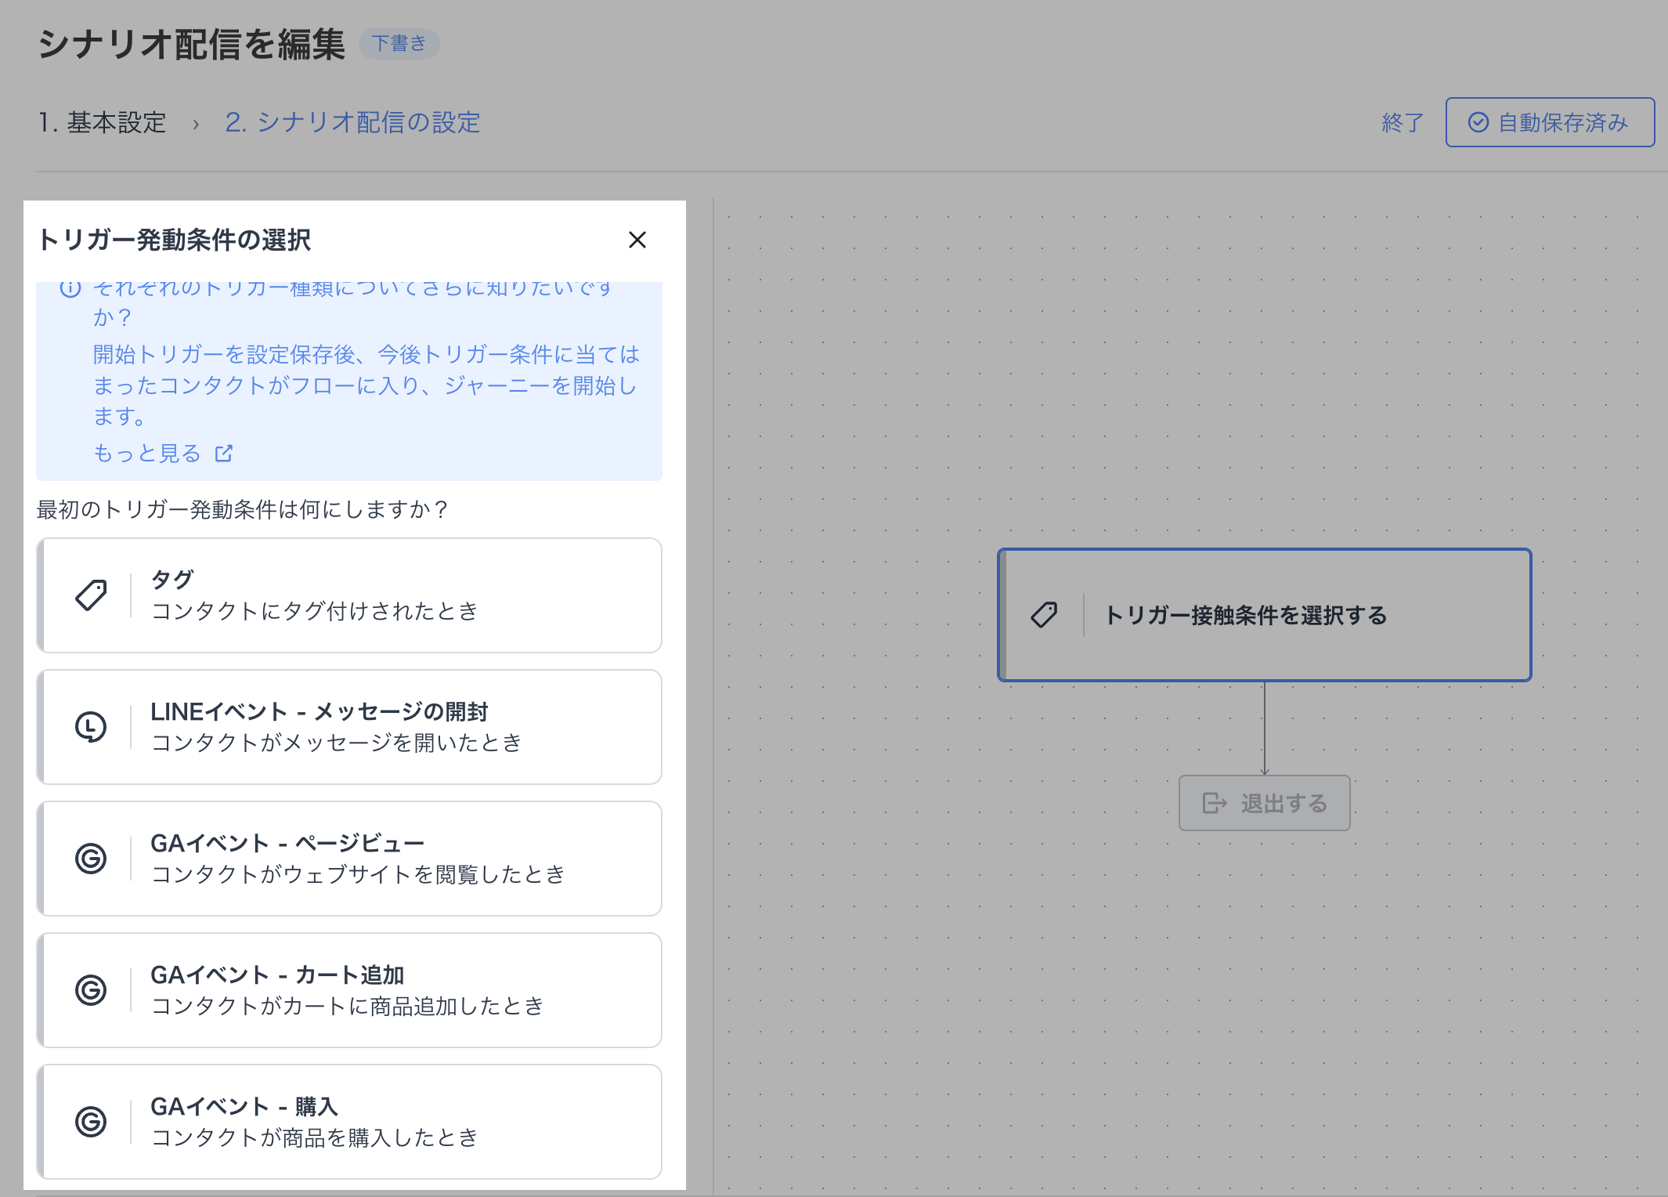Click the info icon in the blue notice
The width and height of the screenshot is (1668, 1197).
[x=70, y=289]
